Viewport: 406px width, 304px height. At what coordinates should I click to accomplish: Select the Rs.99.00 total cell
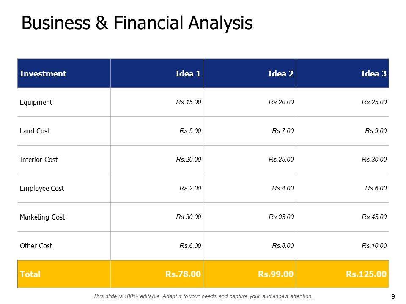(x=276, y=274)
